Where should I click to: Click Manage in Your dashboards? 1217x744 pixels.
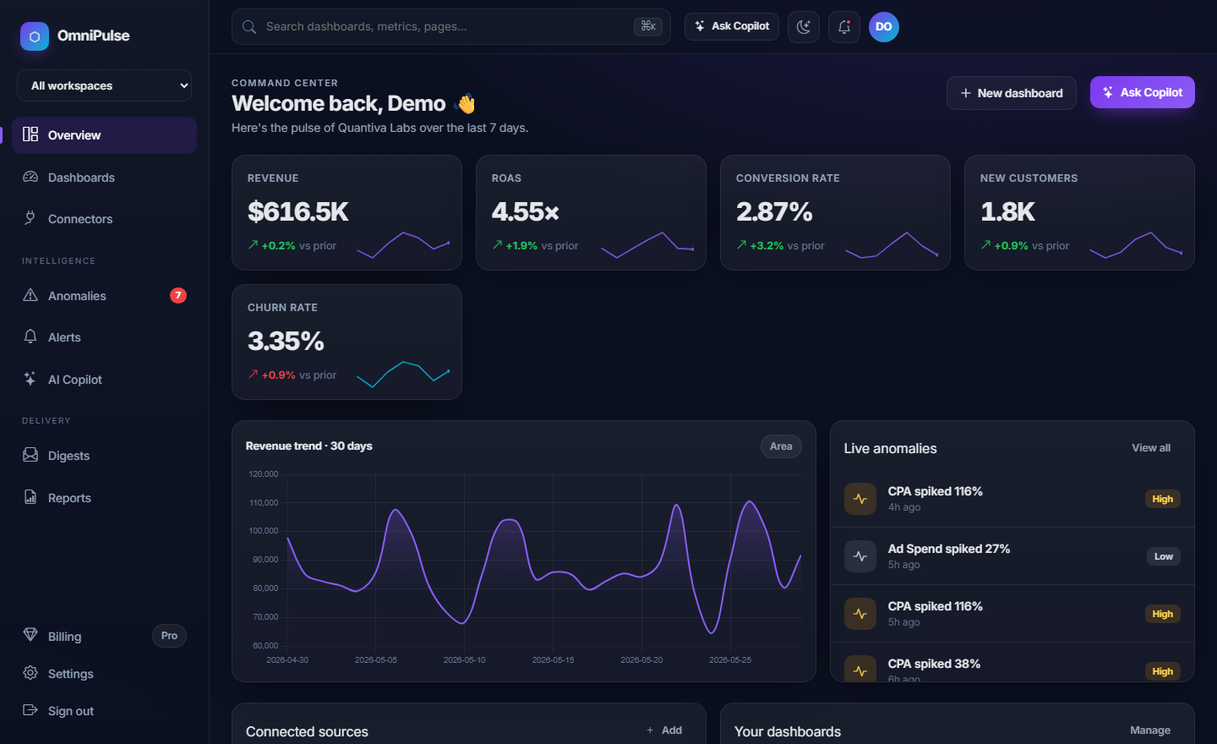(1150, 730)
